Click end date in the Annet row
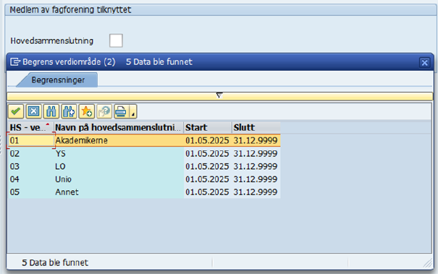The image size is (438, 274). coord(256,192)
